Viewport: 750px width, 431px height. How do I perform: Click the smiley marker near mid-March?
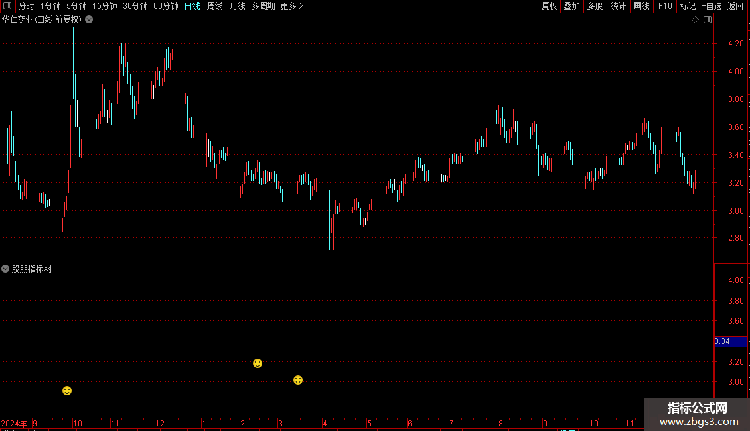298,380
